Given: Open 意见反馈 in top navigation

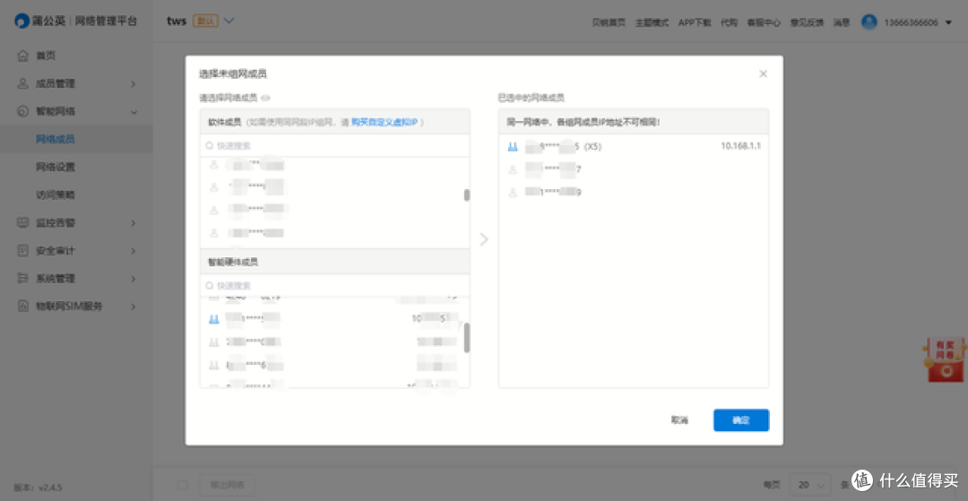Looking at the screenshot, I should tap(807, 22).
